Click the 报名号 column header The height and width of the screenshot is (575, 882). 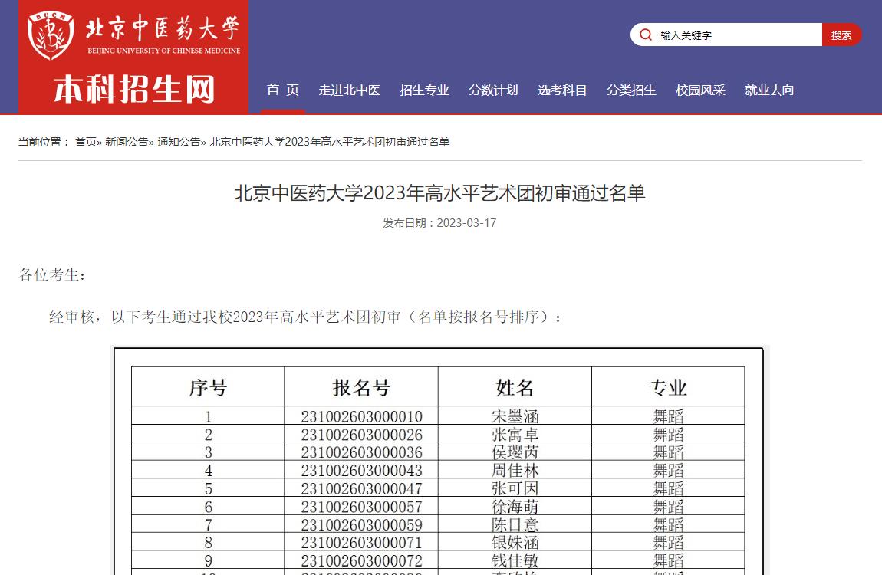361,387
